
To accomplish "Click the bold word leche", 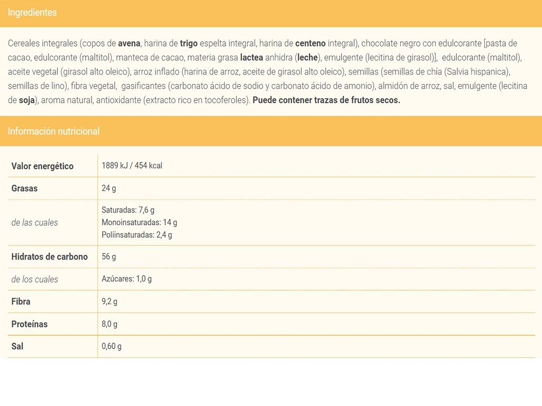I will pyautogui.click(x=308, y=58).
